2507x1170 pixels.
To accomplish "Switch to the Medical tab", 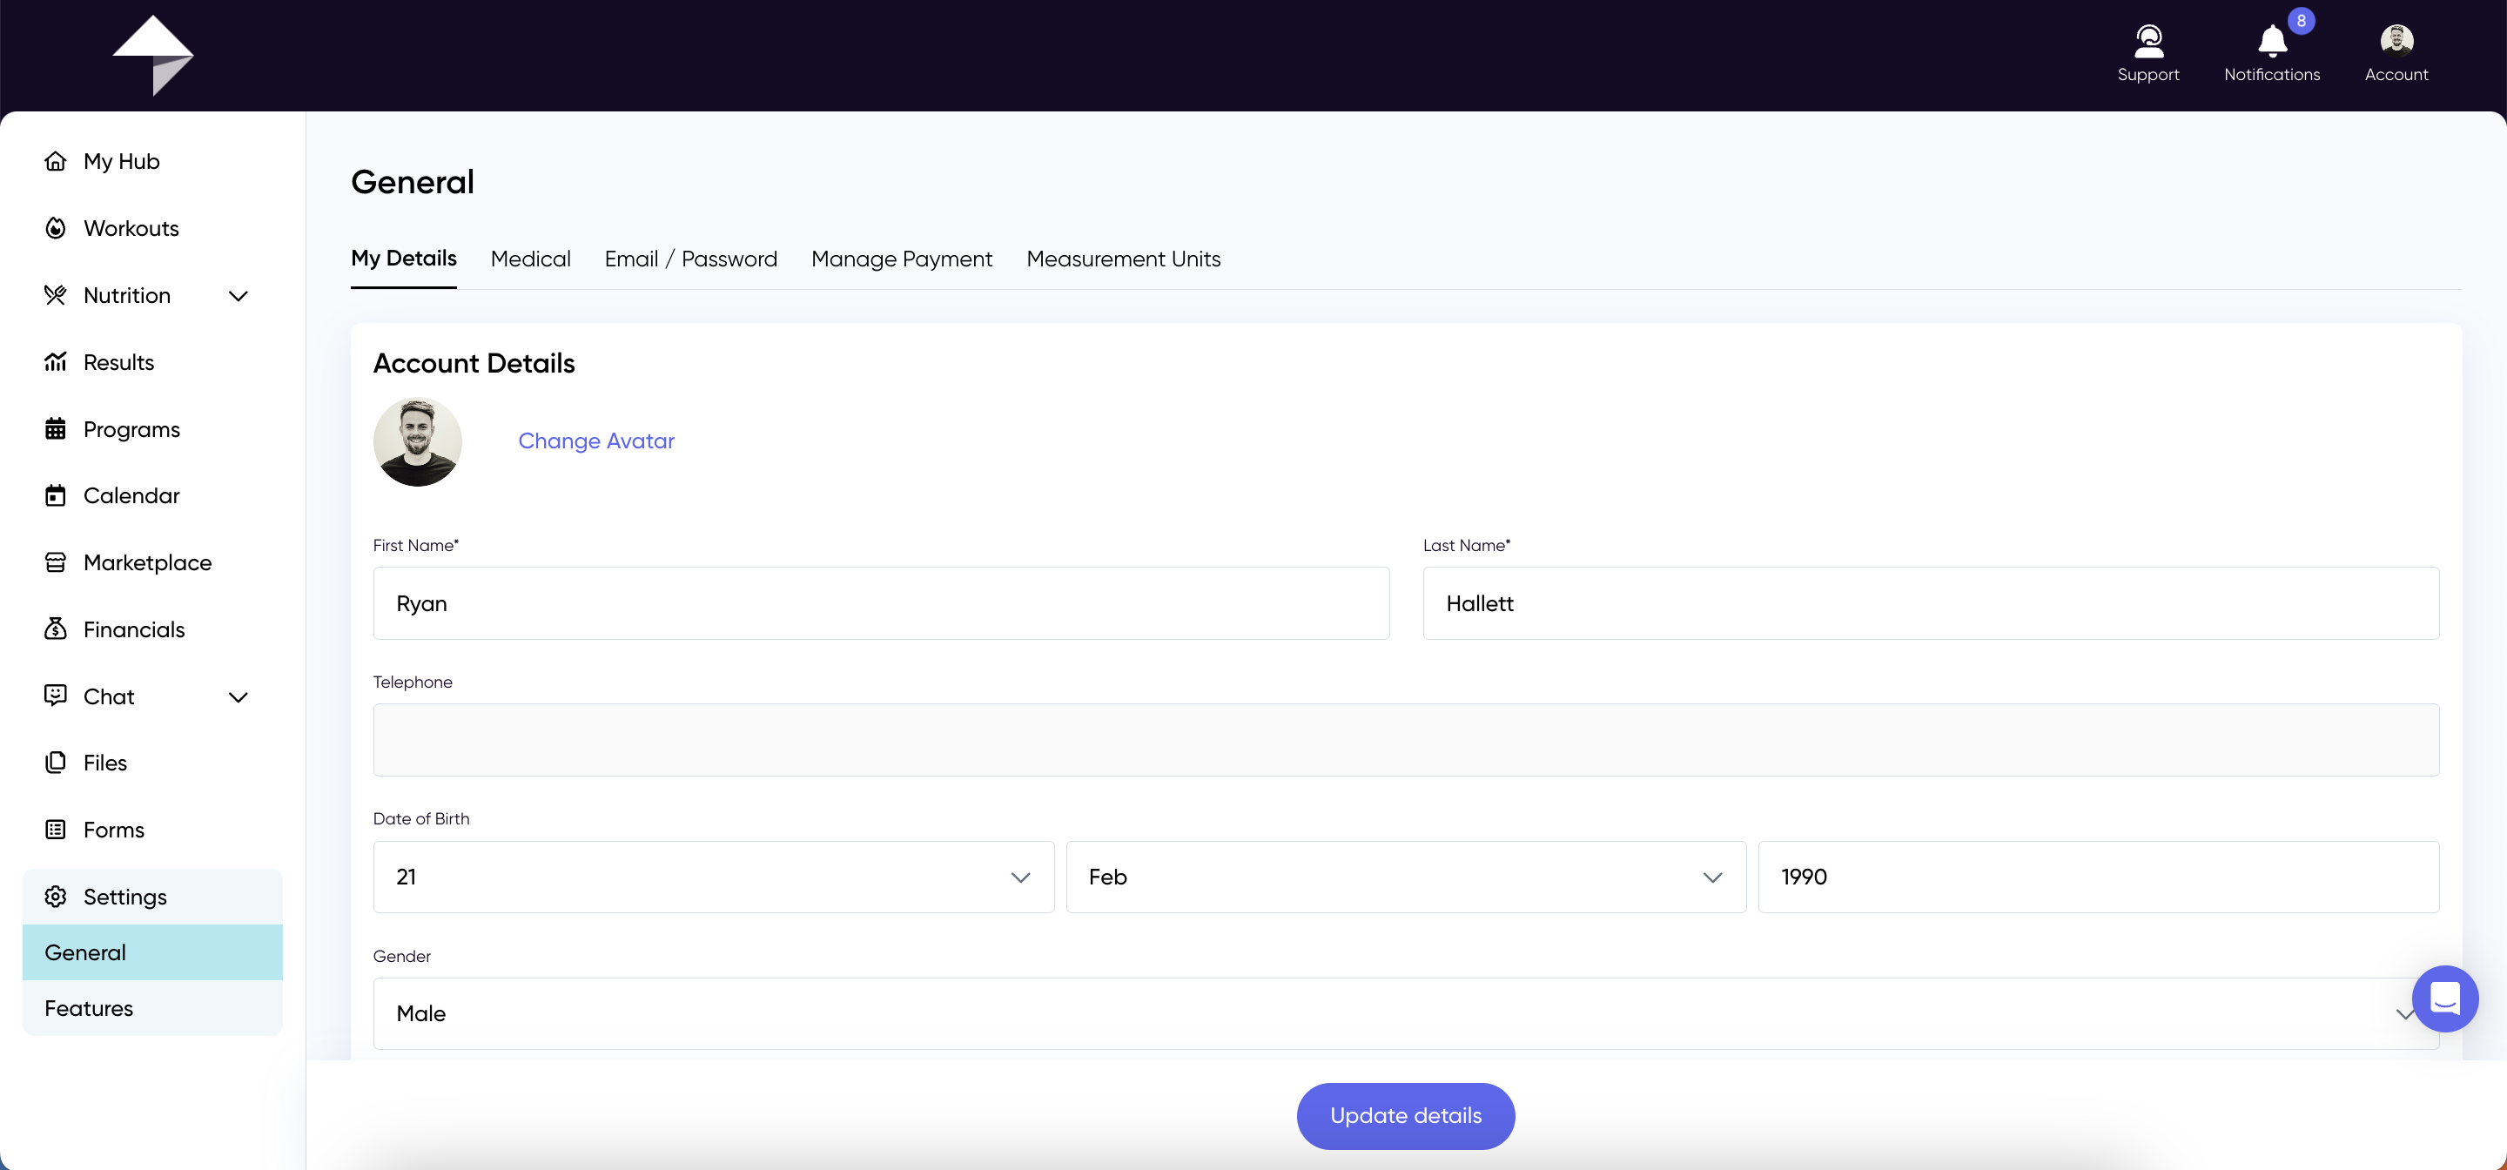I will pos(530,259).
